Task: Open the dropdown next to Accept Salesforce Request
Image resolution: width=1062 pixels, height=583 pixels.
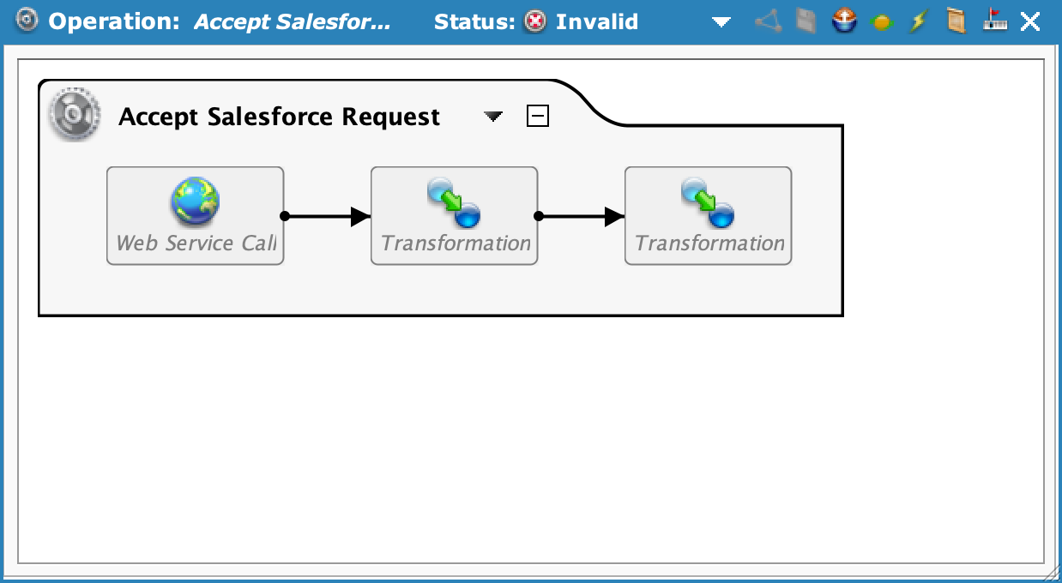Action: (x=492, y=117)
